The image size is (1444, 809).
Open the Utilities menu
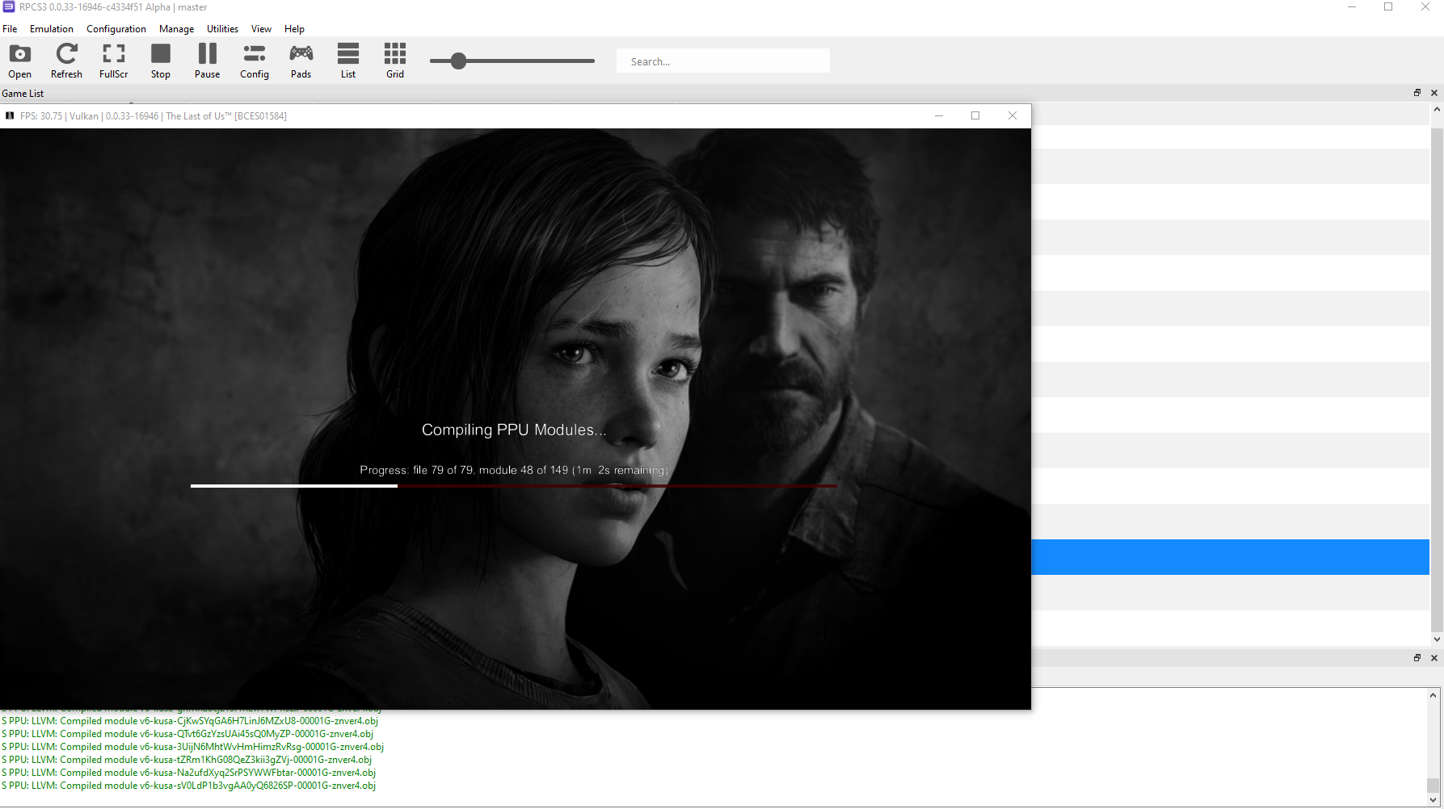coord(222,28)
